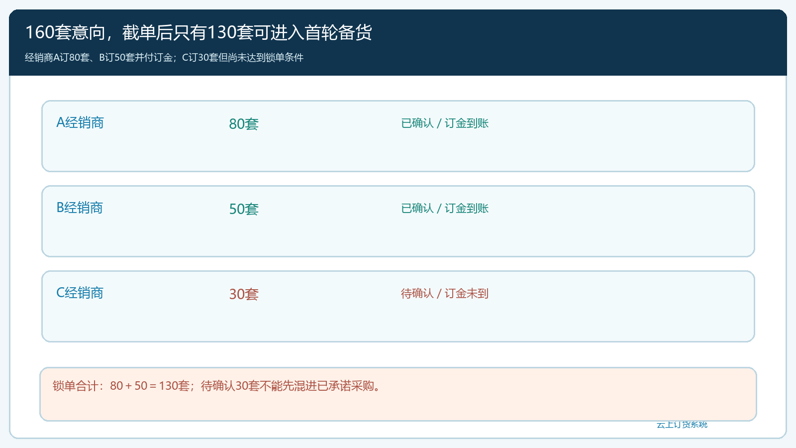Screen dimensions: 796x448
Task: Click the title "160套意向，截单后只有130套可进入首轮备货"
Action: point(199,32)
